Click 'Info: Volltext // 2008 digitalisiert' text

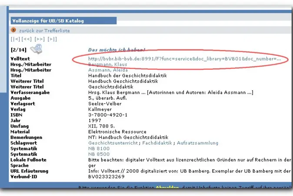click(190, 171)
